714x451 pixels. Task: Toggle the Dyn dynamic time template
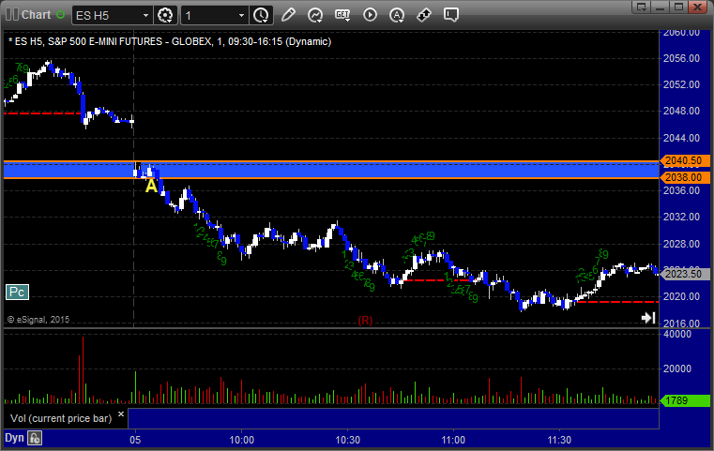click(x=13, y=438)
